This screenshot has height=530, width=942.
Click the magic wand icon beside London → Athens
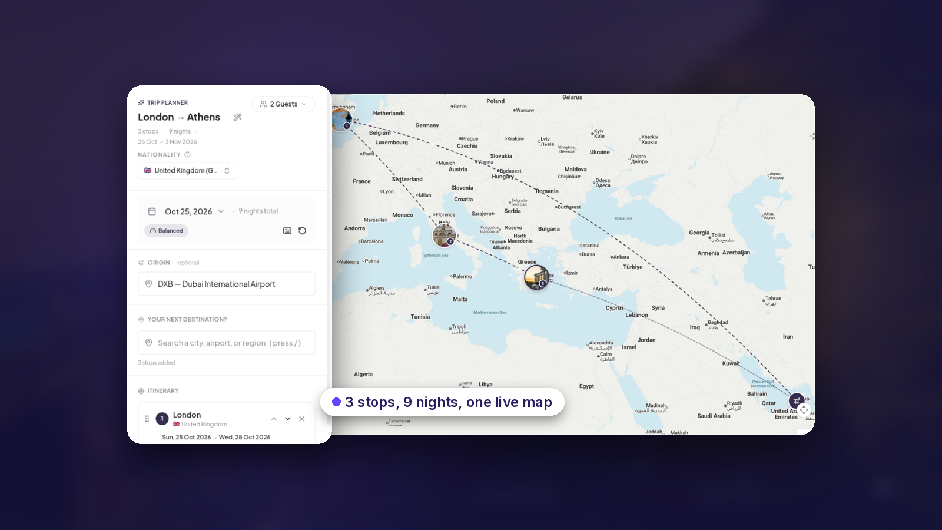pos(238,117)
